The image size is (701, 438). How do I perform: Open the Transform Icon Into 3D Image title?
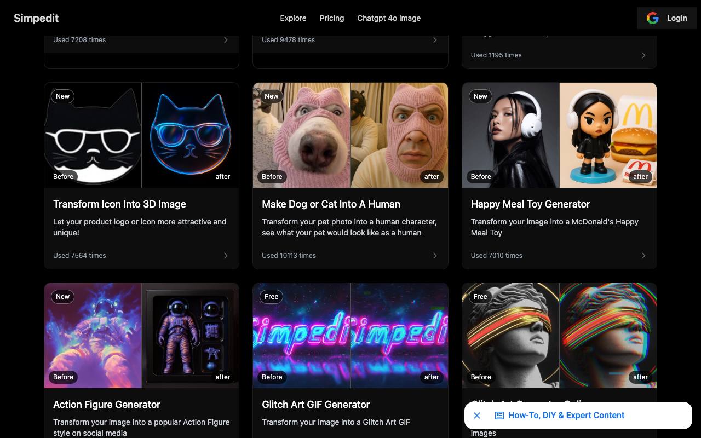(x=119, y=204)
